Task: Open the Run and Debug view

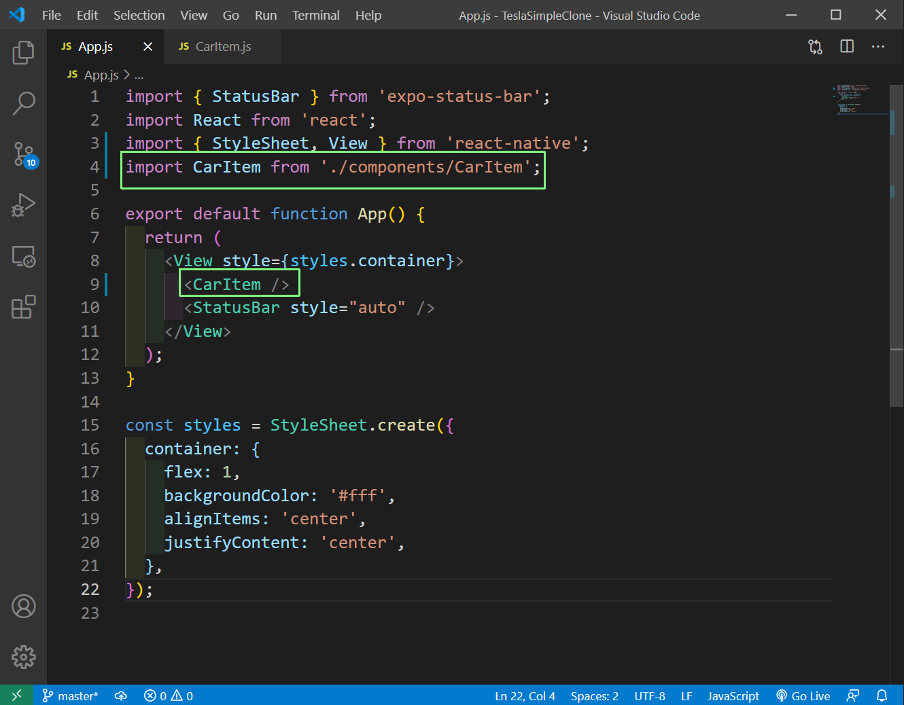Action: (x=23, y=205)
